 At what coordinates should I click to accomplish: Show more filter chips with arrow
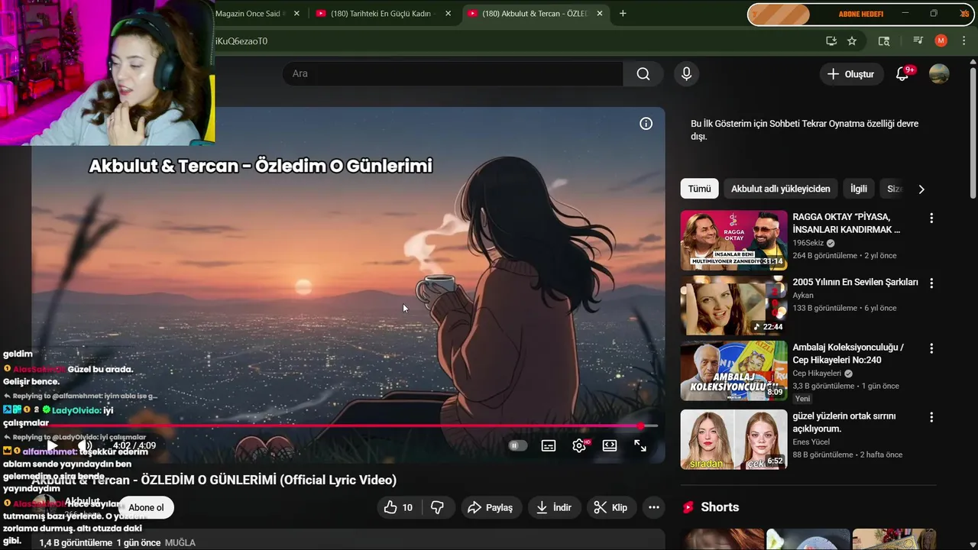pos(921,189)
